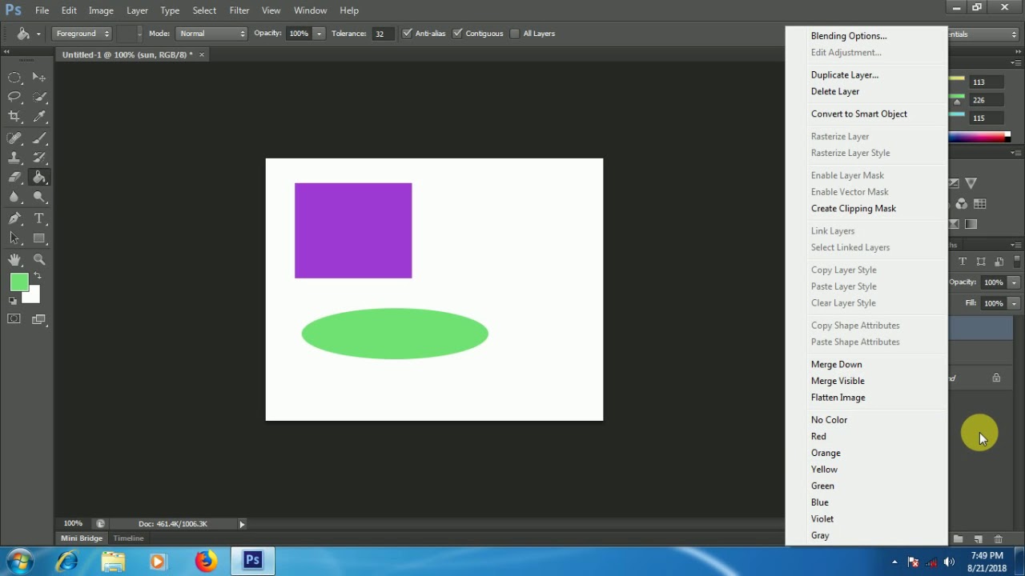This screenshot has height=576, width=1025.
Task: Choose Convert to Smart Object
Action: [x=859, y=114]
